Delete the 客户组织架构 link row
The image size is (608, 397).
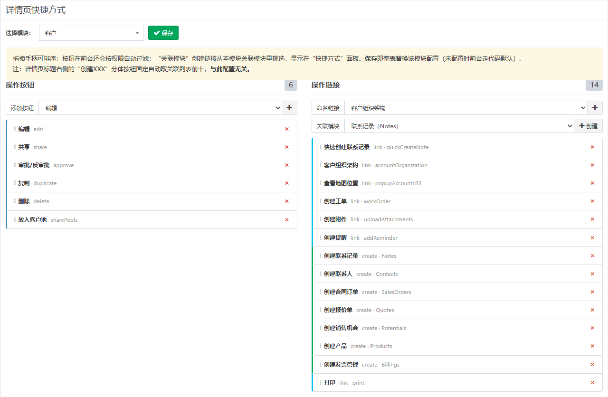tap(592, 165)
